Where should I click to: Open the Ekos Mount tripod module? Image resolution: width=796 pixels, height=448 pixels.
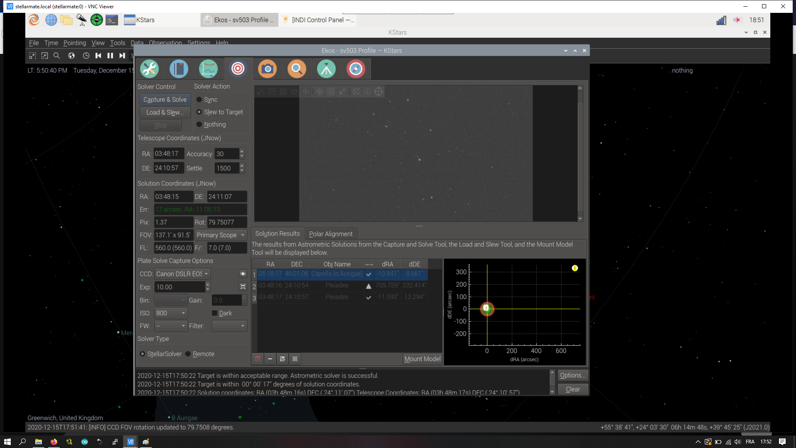click(x=326, y=69)
